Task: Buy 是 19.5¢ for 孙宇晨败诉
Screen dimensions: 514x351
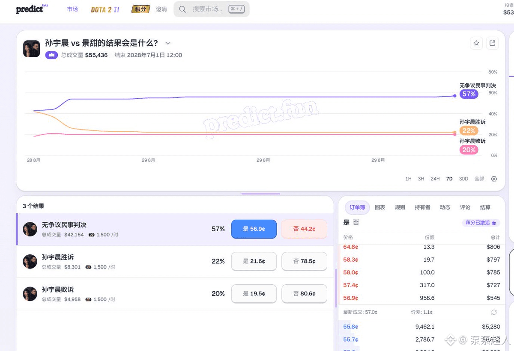Action: click(x=254, y=294)
